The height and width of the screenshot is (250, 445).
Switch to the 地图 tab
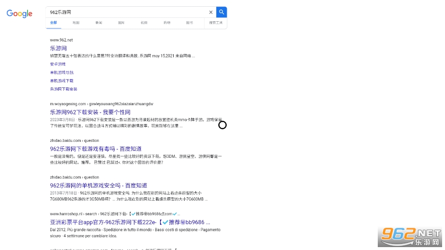pyautogui.click(x=76, y=23)
